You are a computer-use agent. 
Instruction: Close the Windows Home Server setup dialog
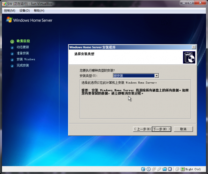tap(194, 47)
